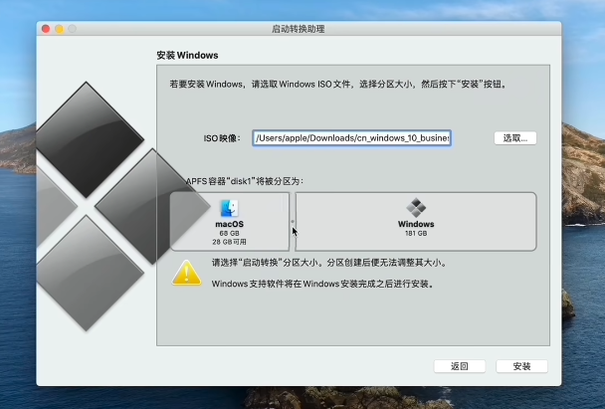Click the 28 GB 可用 text
This screenshot has height=409, width=605.
pos(230,242)
